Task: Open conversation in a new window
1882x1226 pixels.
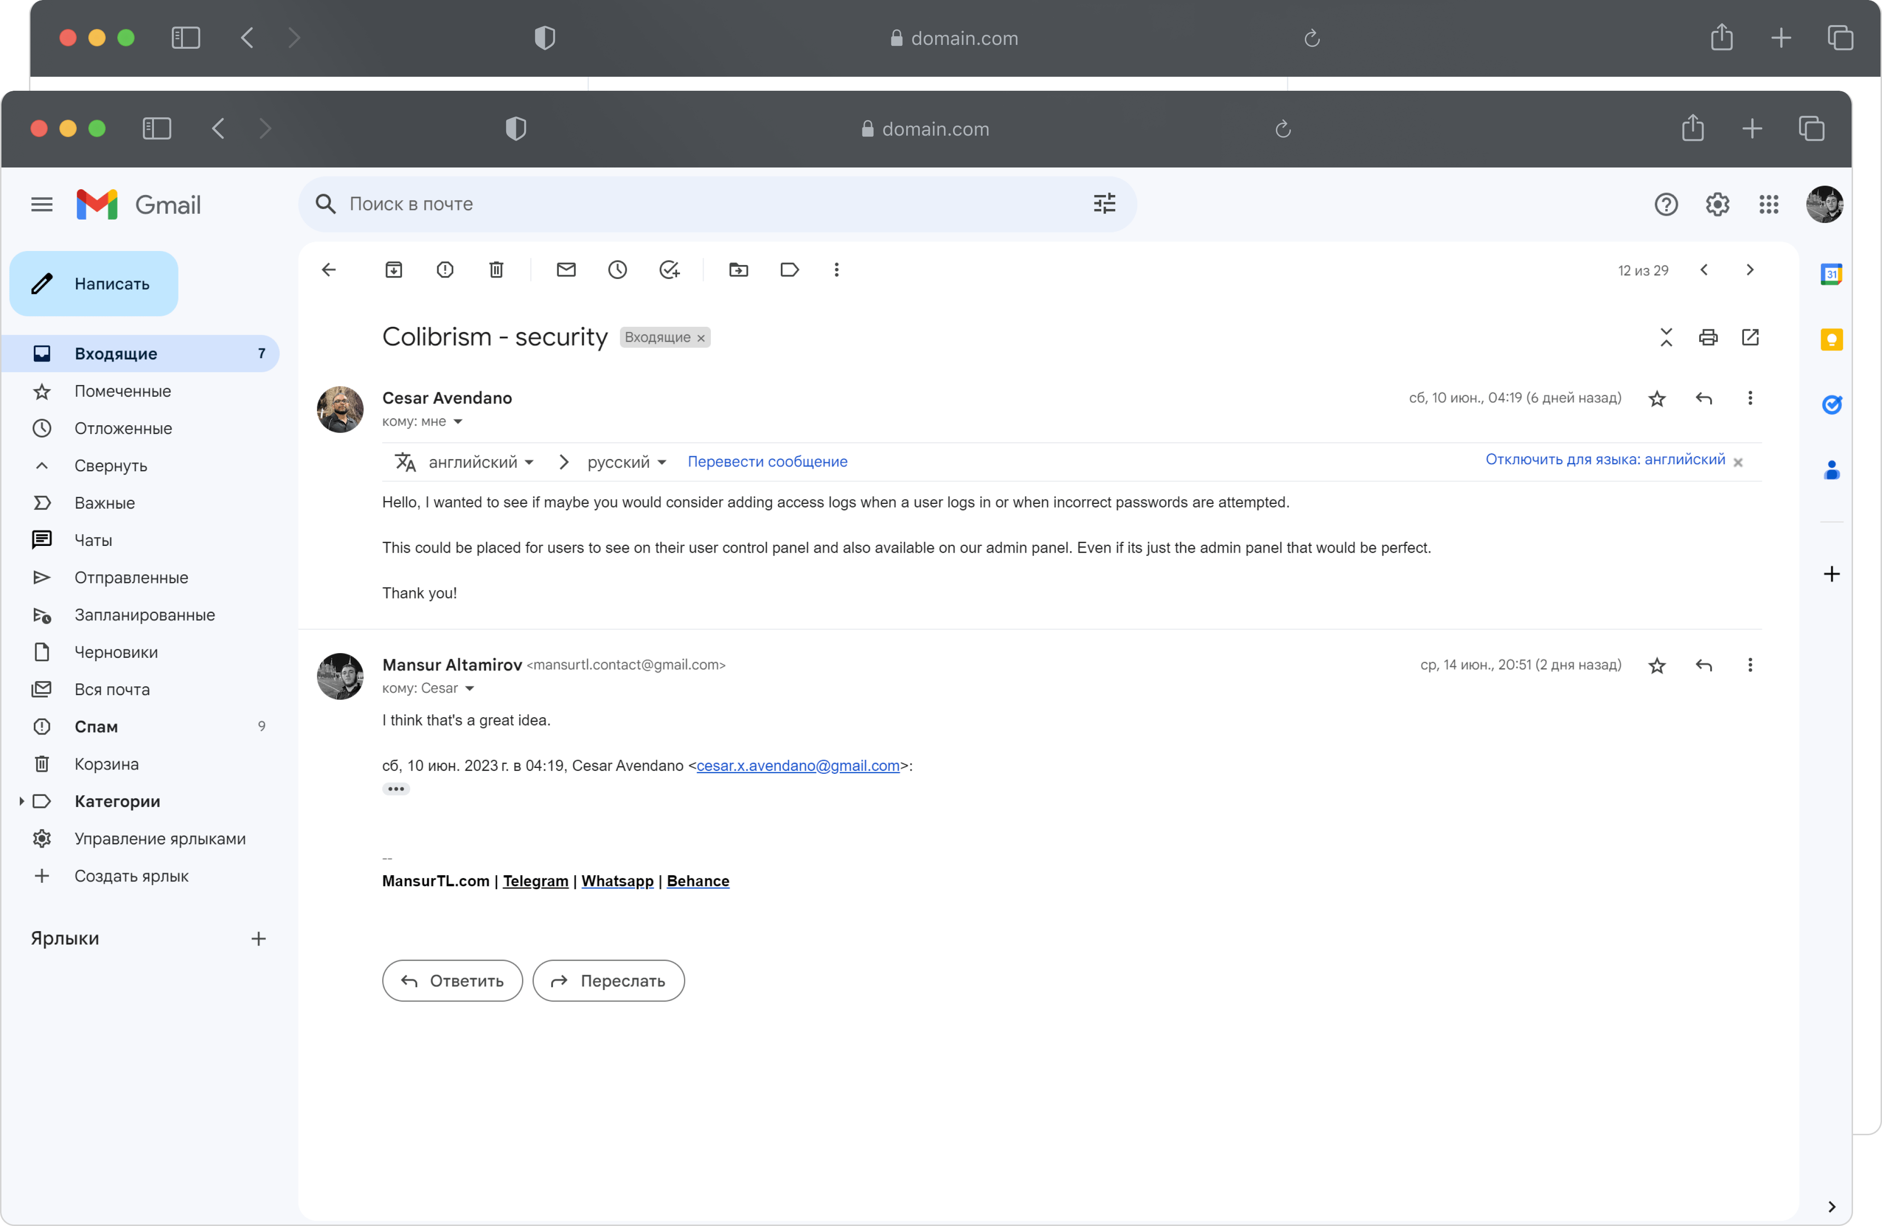Action: click(x=1751, y=337)
